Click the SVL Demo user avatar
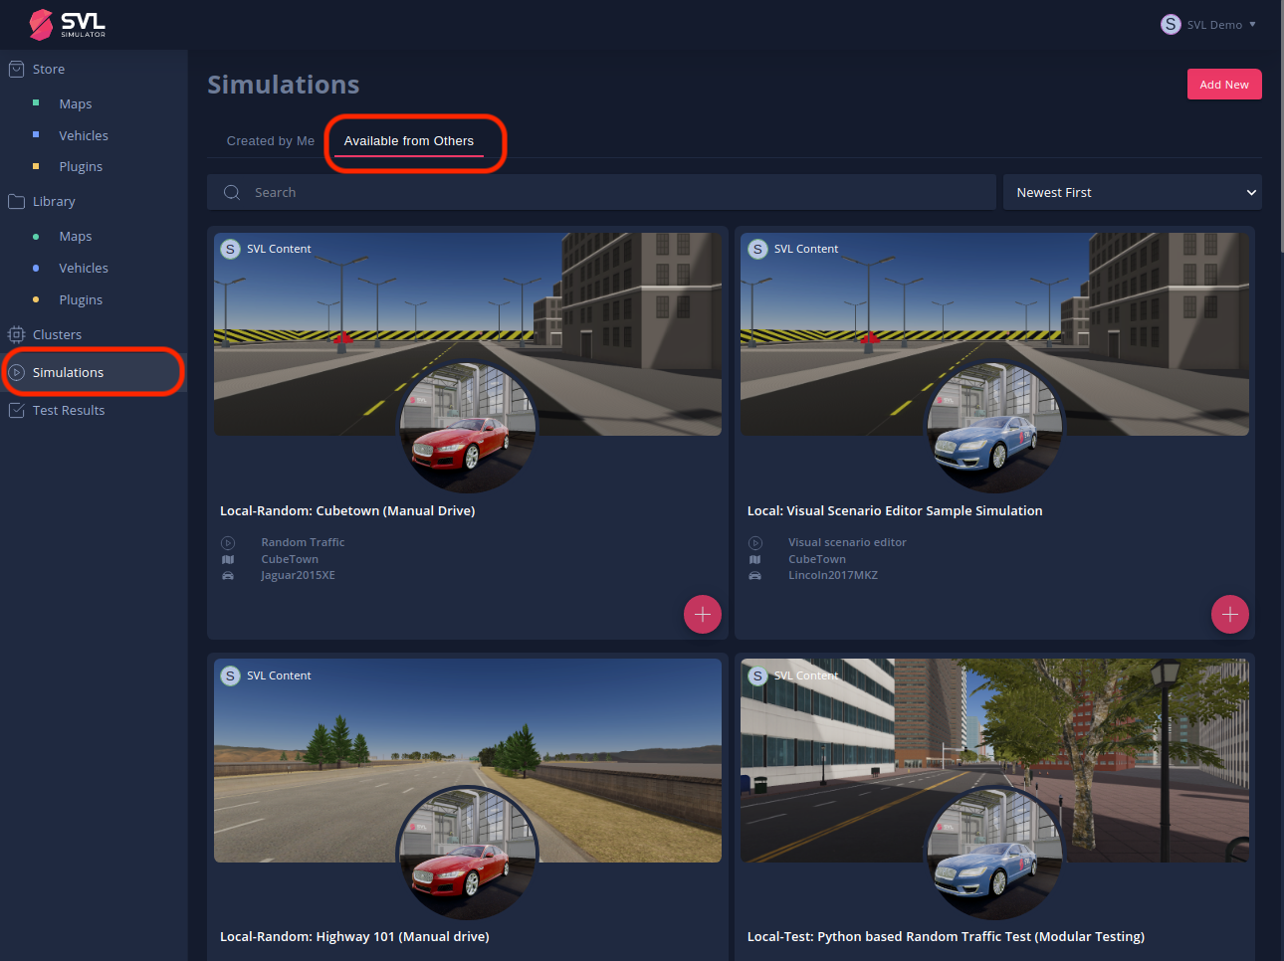 (1171, 25)
